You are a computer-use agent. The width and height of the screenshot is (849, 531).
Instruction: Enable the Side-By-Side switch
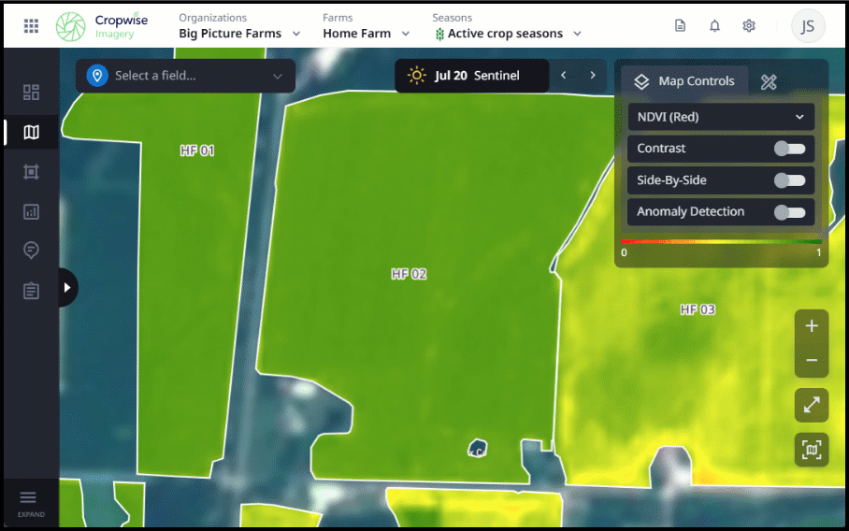click(x=789, y=180)
